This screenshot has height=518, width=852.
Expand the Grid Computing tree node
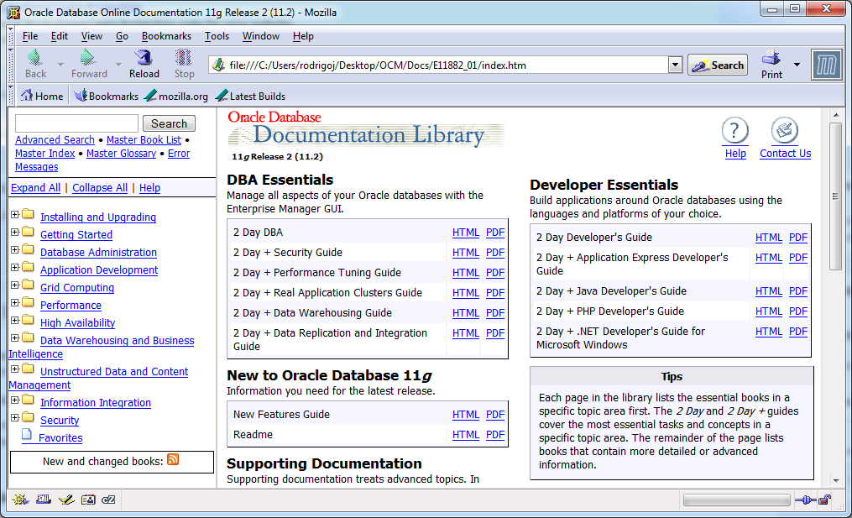click(x=15, y=285)
